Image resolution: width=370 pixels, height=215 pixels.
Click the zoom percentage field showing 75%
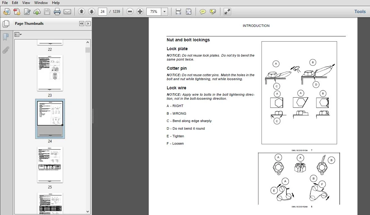click(154, 12)
